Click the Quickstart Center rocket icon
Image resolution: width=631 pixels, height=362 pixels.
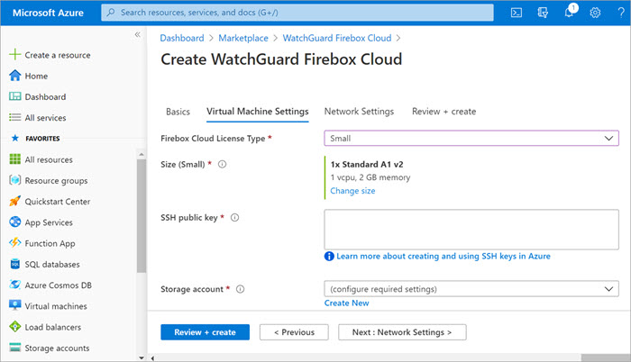(x=15, y=201)
